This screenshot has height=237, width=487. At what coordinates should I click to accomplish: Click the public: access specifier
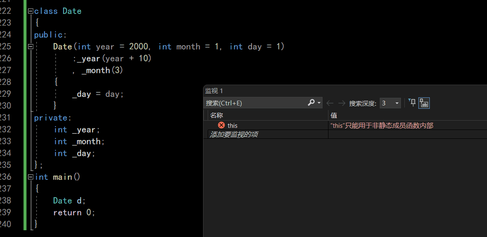(50, 35)
